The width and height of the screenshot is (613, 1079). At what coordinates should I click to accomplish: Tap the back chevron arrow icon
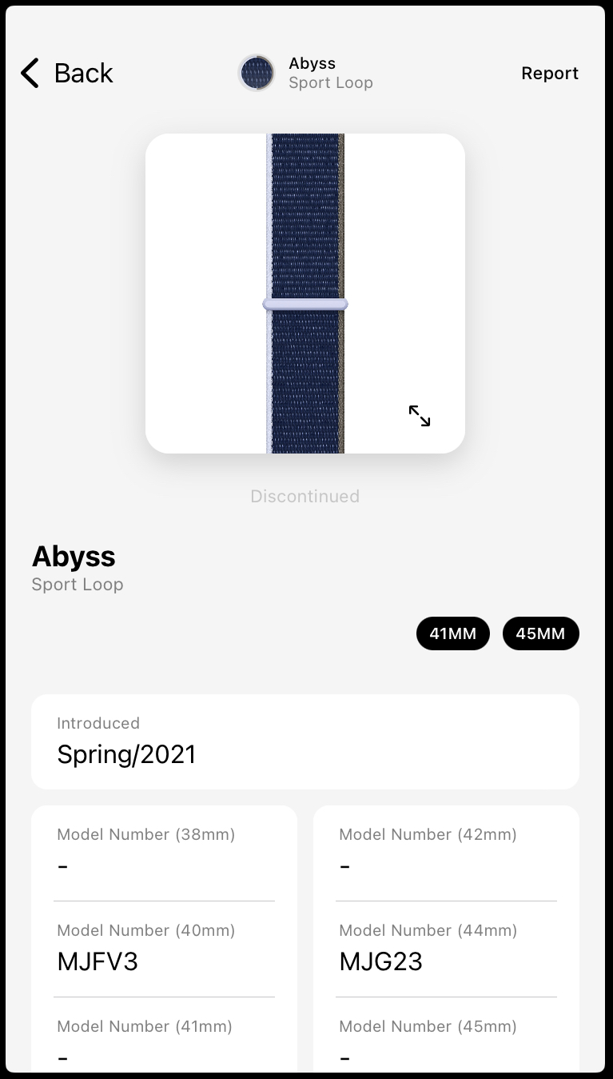[x=30, y=73]
